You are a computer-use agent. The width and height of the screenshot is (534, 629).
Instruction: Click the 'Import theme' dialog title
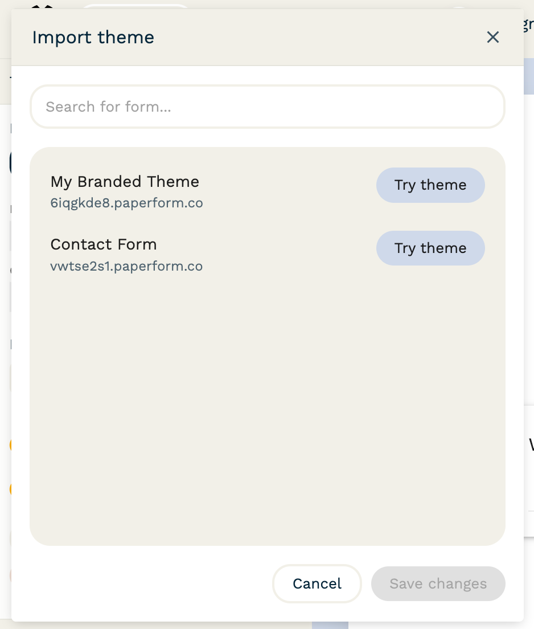pos(93,38)
